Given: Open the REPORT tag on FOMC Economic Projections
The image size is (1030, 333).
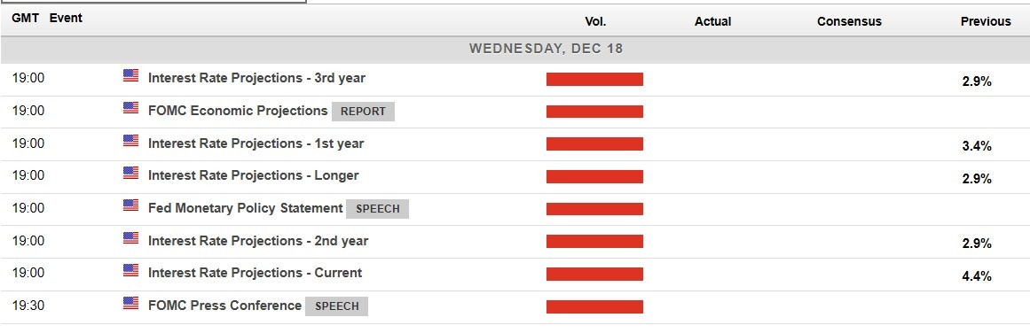Looking at the screenshot, I should click(363, 112).
